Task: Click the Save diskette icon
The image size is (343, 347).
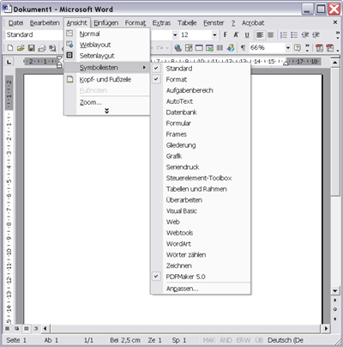Action: (31, 48)
